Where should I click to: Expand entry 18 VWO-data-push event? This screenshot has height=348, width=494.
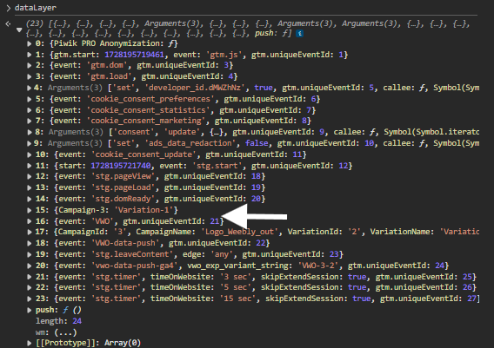[30, 243]
